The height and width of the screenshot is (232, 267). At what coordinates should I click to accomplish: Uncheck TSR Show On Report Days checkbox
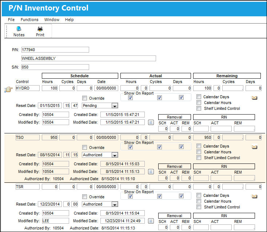tap(182, 196)
